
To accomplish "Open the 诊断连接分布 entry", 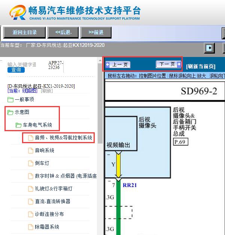I will [x=49, y=214].
